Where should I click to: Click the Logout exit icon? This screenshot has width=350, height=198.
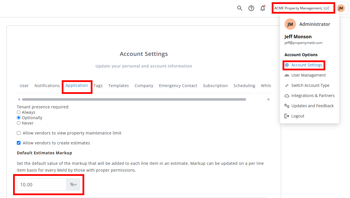point(287,116)
